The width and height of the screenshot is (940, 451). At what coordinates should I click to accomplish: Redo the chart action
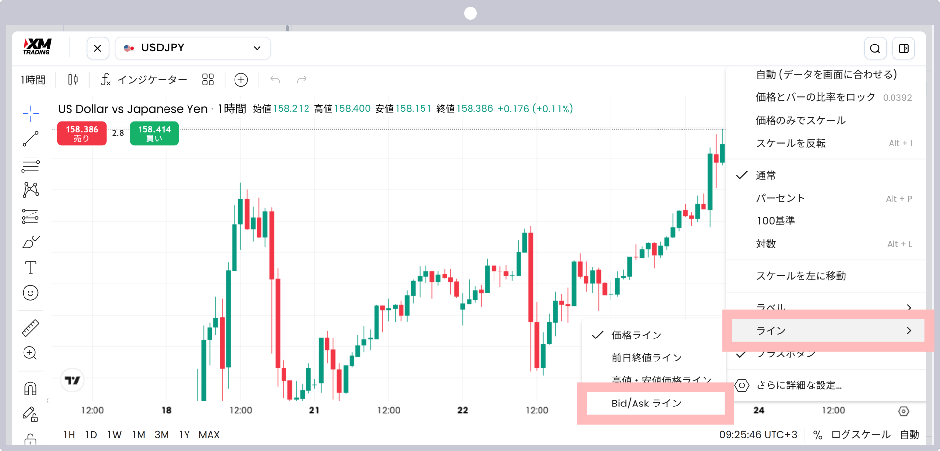coord(302,79)
